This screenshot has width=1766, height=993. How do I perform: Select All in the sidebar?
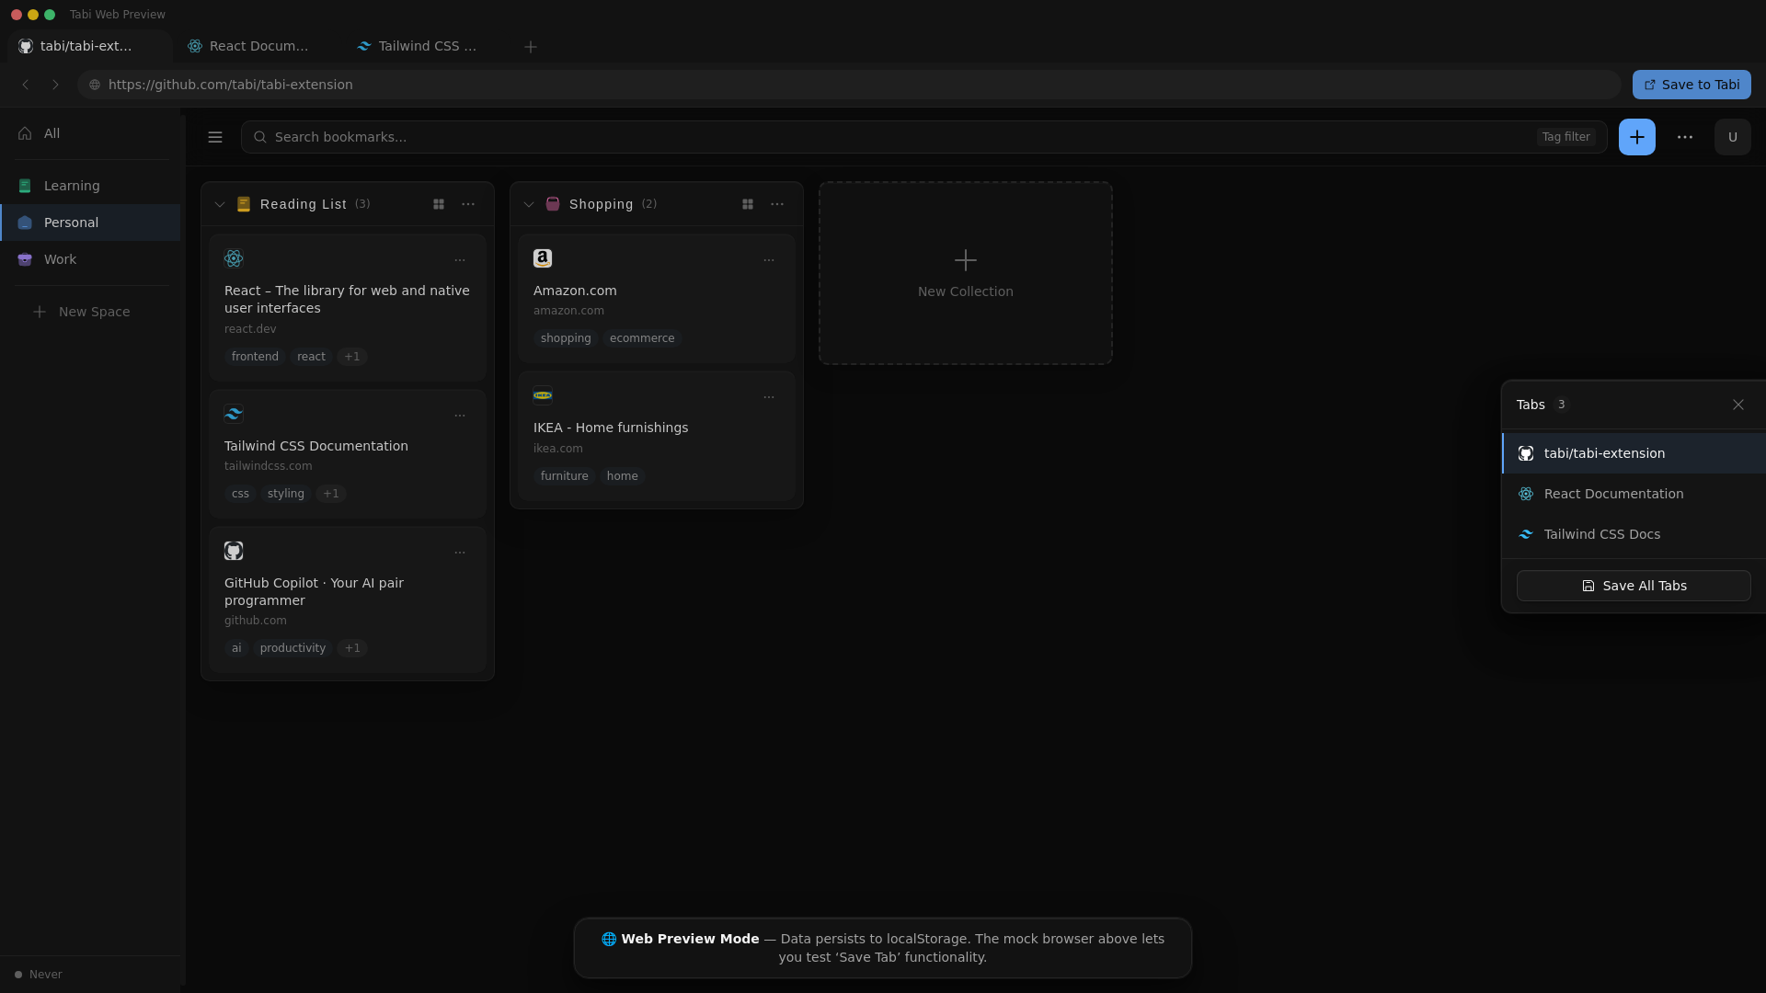[x=90, y=133]
